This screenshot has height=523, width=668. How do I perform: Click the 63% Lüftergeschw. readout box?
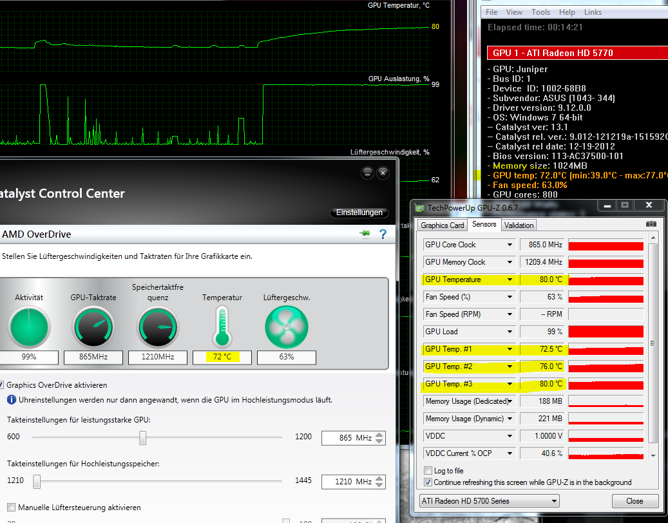coord(286,357)
